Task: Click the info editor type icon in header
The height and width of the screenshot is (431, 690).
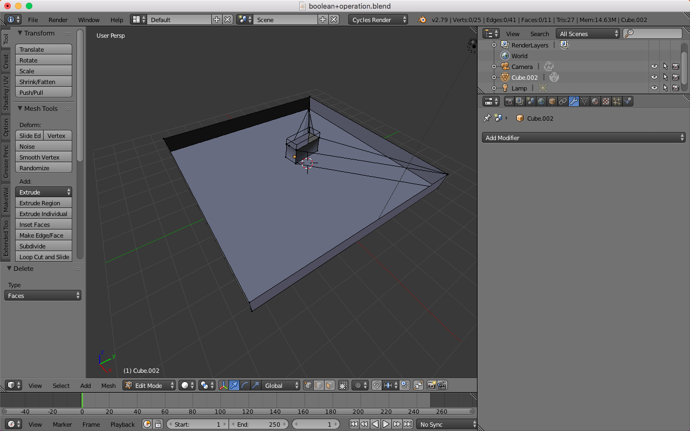Action: coord(13,19)
